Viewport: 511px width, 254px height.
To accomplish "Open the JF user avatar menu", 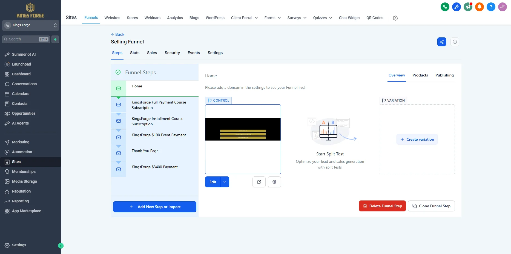I will pyautogui.click(x=503, y=7).
